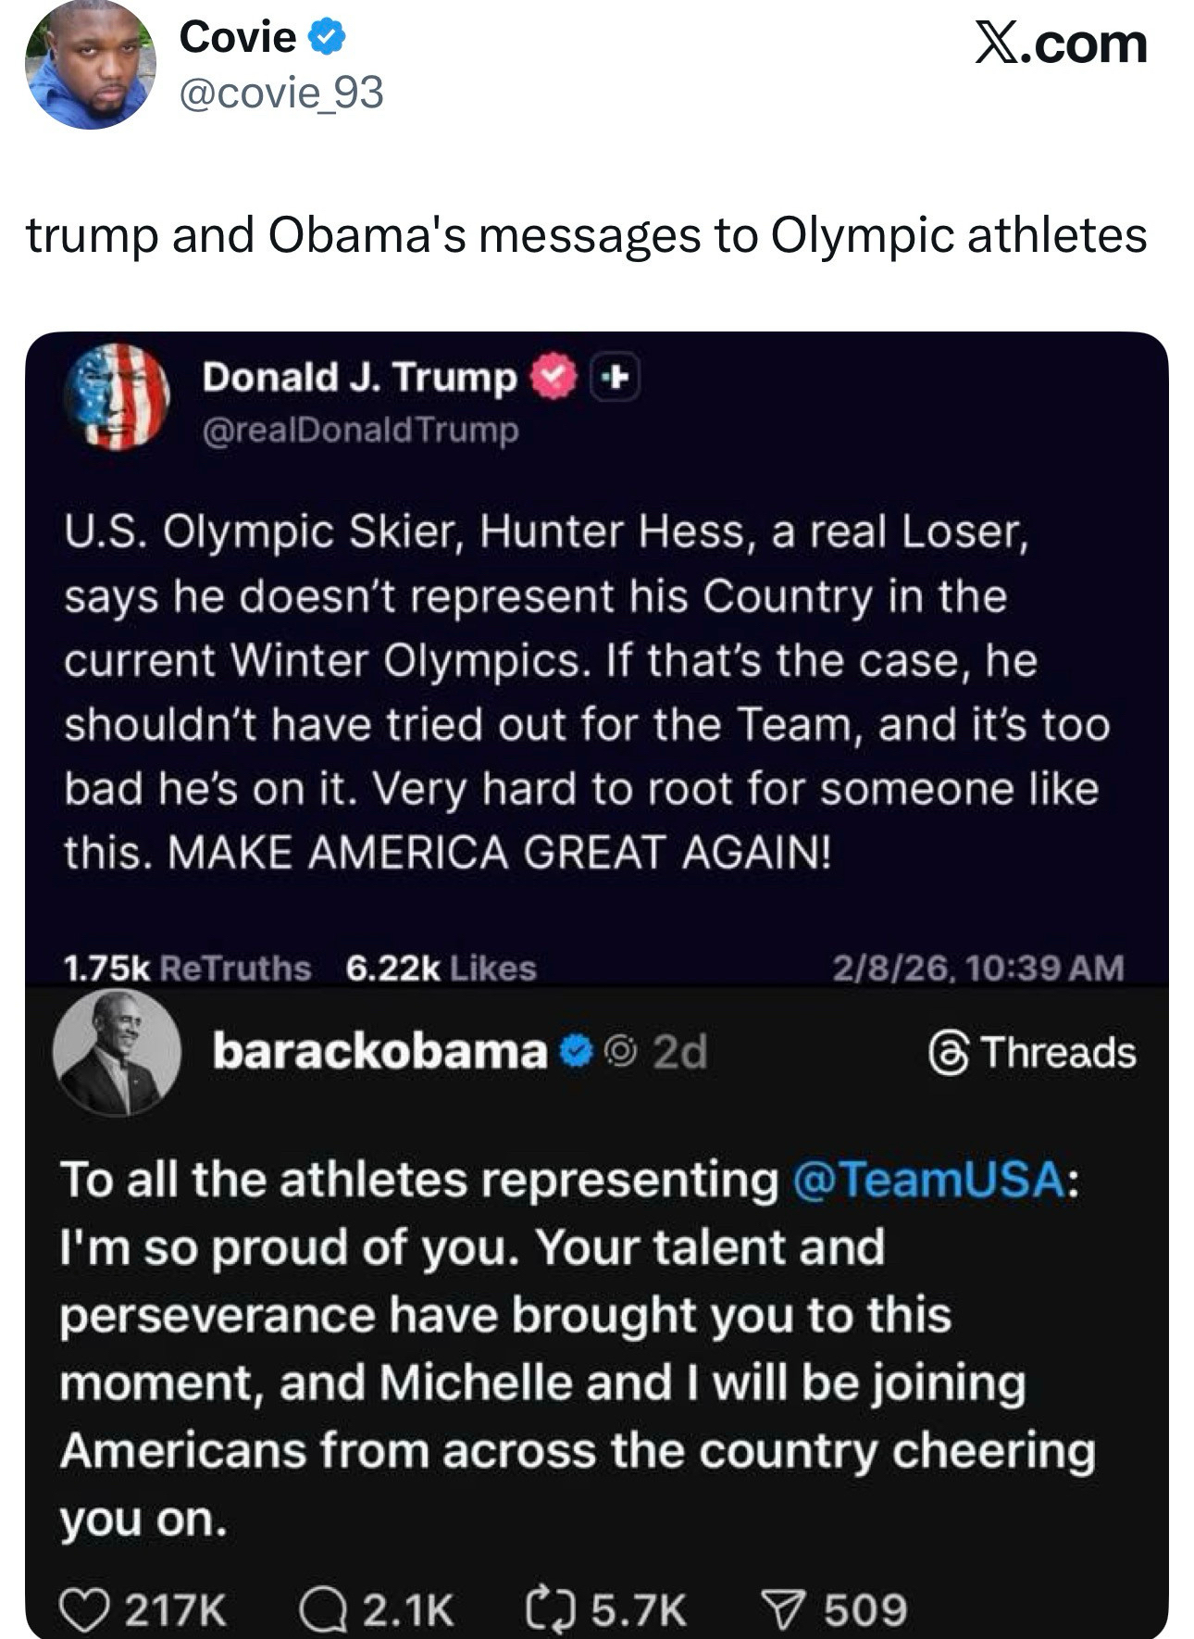Open the @covie_93 handle link

(x=281, y=93)
